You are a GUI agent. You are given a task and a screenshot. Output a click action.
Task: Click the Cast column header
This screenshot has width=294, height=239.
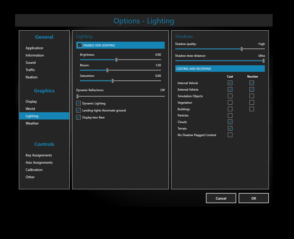tap(230, 77)
